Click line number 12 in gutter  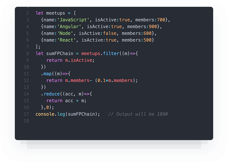tap(26, 80)
